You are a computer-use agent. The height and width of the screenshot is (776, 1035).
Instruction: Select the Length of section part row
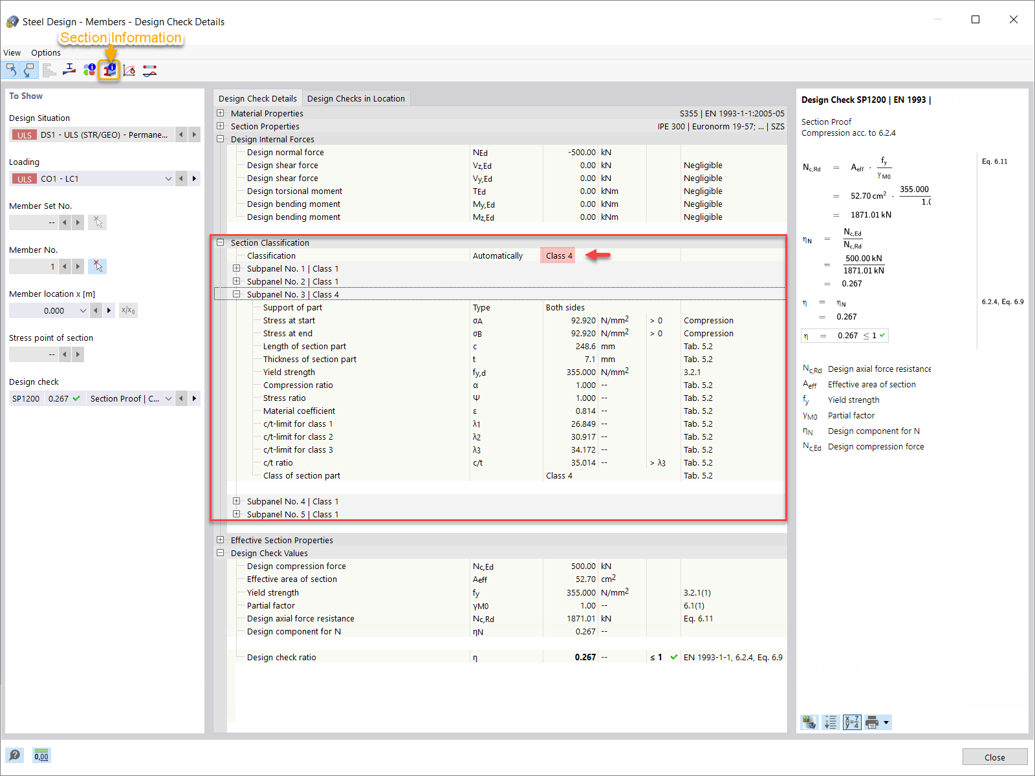click(507, 346)
